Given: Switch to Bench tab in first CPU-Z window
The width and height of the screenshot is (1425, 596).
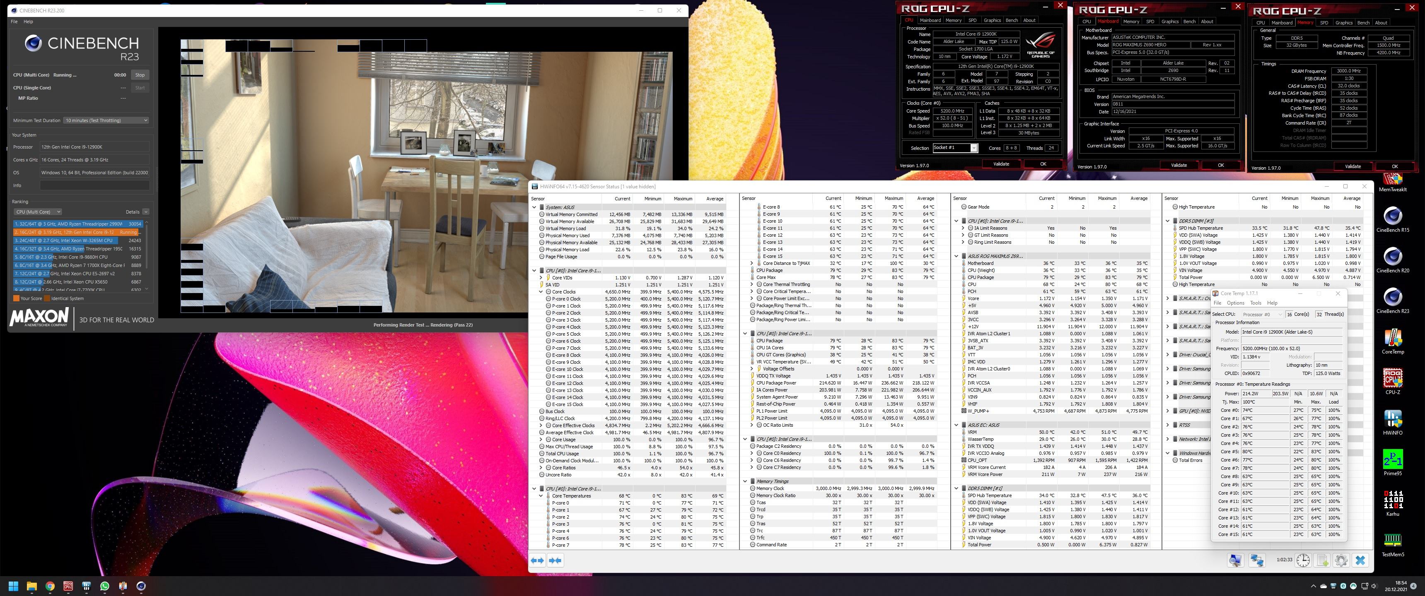Looking at the screenshot, I should tap(1012, 20).
